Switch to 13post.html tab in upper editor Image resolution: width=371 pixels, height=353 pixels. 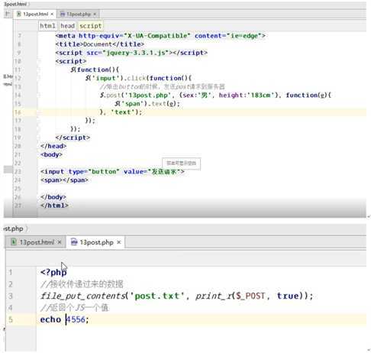click(x=34, y=14)
